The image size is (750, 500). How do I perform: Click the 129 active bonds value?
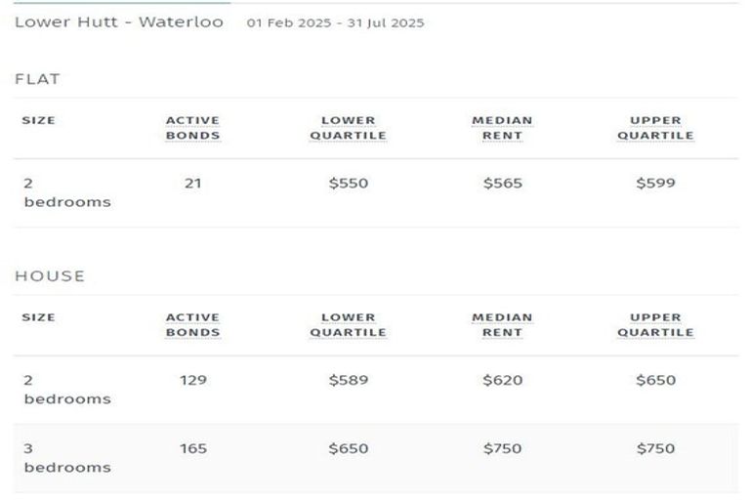[x=192, y=380]
